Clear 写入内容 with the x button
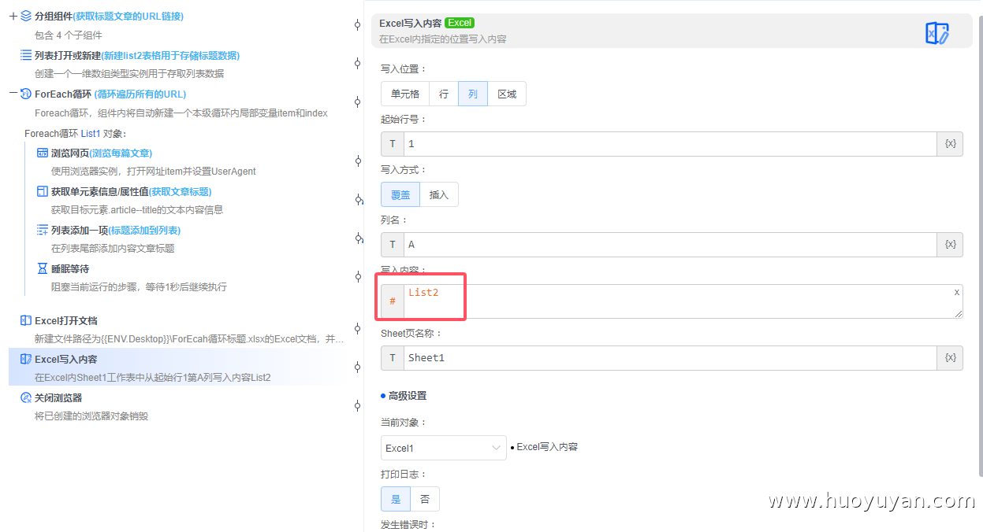The image size is (983, 532). tap(957, 292)
